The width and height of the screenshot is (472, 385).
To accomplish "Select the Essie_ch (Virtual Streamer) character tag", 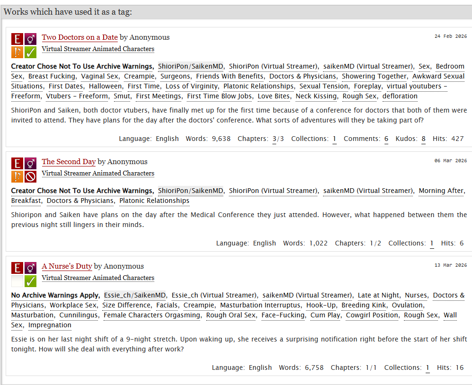I will (214, 295).
